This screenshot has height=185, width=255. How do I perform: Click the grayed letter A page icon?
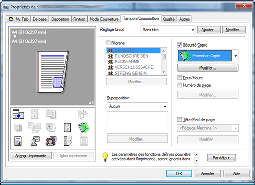51,128
